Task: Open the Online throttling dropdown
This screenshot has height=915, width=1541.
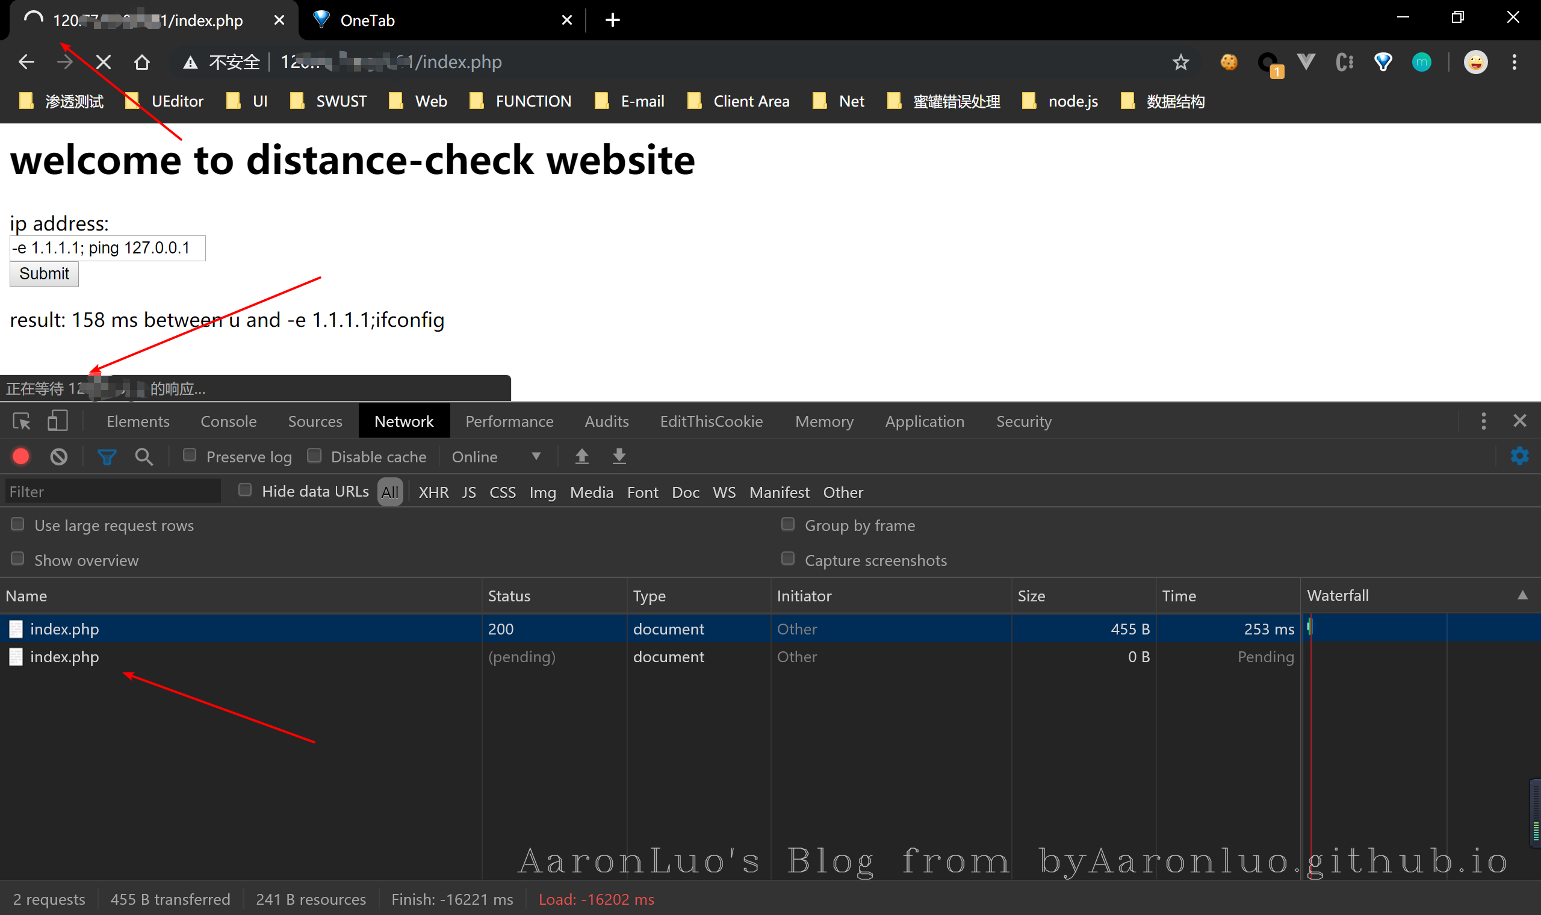Action: coord(495,456)
